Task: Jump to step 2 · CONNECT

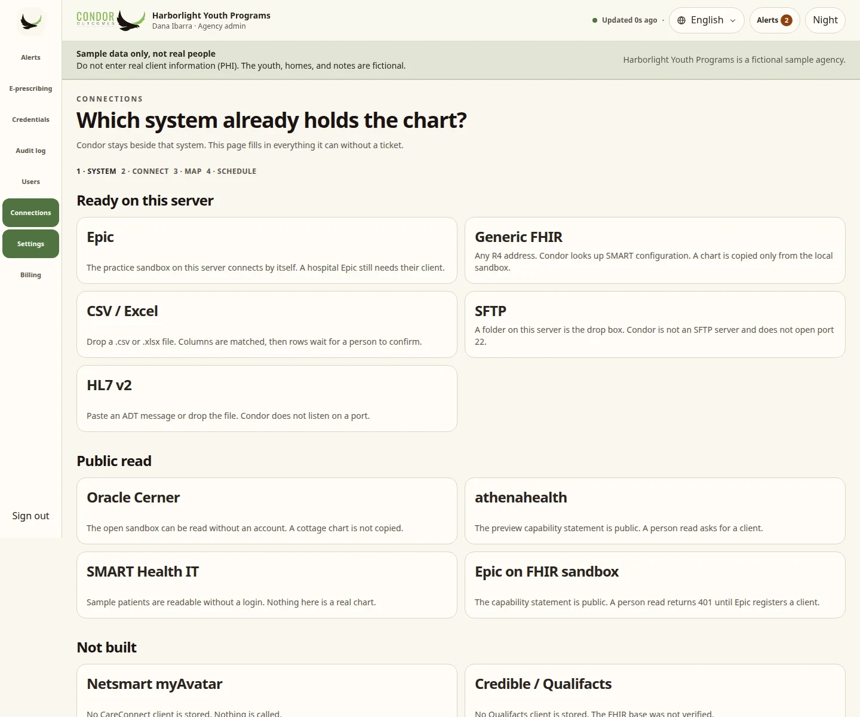Action: pos(145,171)
